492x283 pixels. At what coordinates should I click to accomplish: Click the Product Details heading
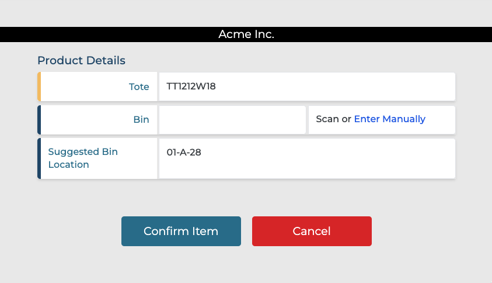pos(81,60)
